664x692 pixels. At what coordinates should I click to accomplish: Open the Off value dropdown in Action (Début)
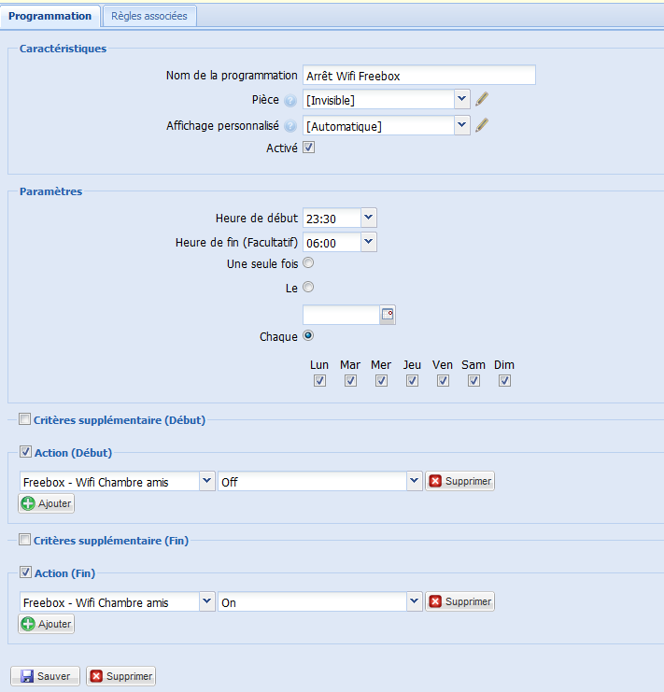(x=415, y=481)
